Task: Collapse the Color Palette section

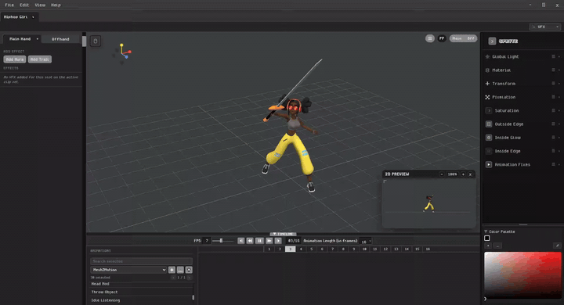Action: coord(486,231)
